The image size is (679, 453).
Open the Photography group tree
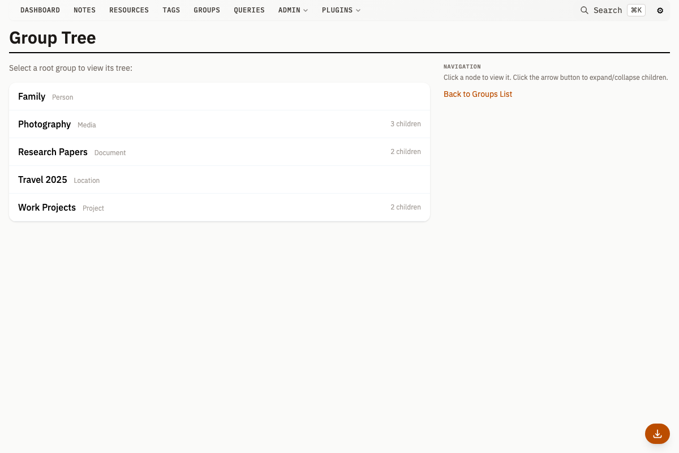pos(45,125)
